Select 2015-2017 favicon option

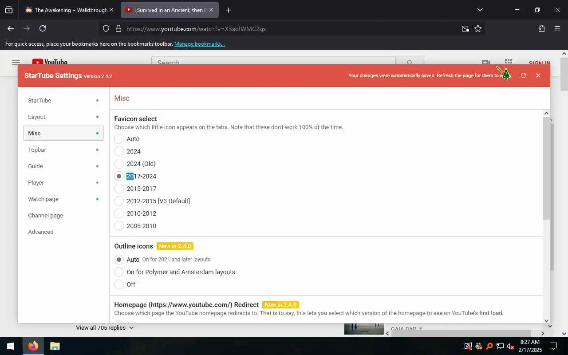119,189
